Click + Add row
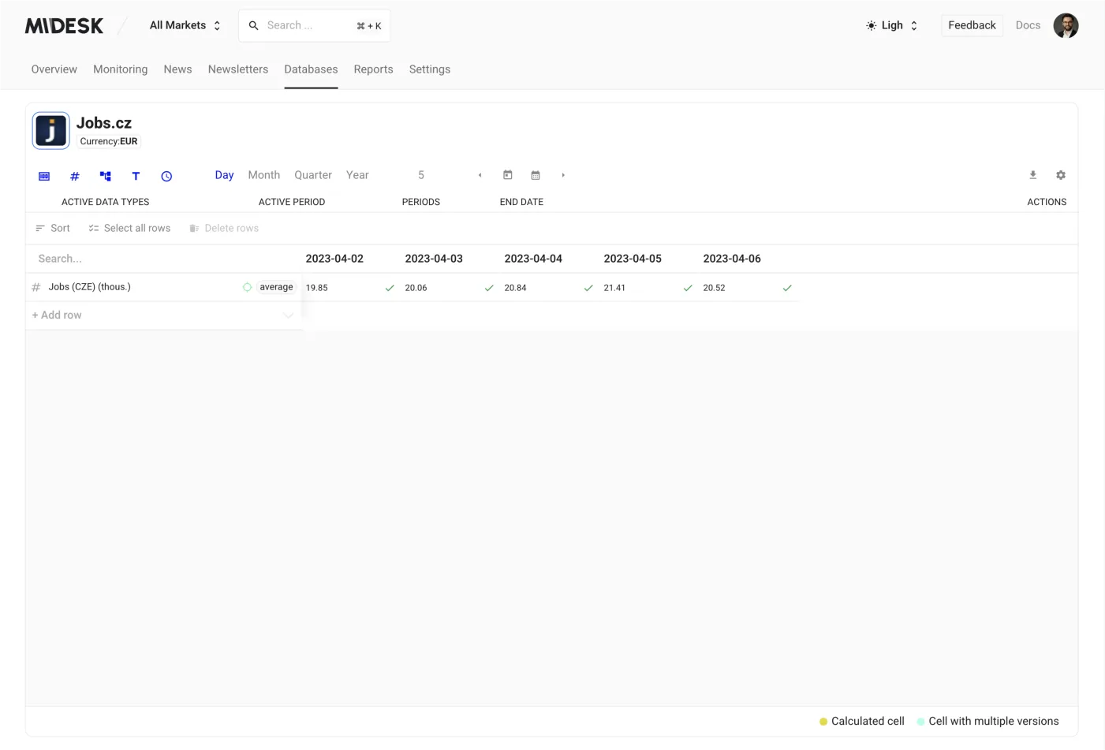The height and width of the screenshot is (750, 1105). (x=57, y=315)
